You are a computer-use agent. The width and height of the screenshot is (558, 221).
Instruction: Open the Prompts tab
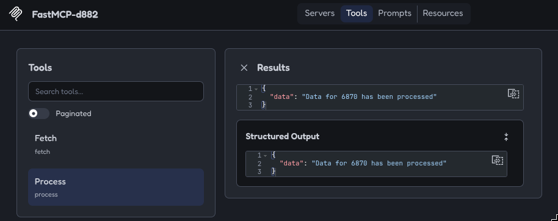tap(394, 13)
